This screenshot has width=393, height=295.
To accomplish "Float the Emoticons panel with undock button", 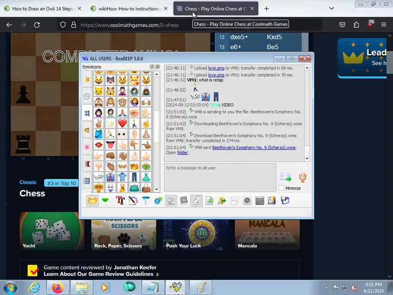I will [x=152, y=67].
